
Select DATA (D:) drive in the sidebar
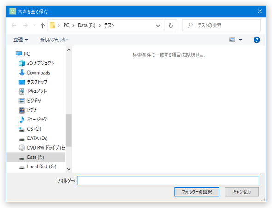pyautogui.click(x=37, y=138)
